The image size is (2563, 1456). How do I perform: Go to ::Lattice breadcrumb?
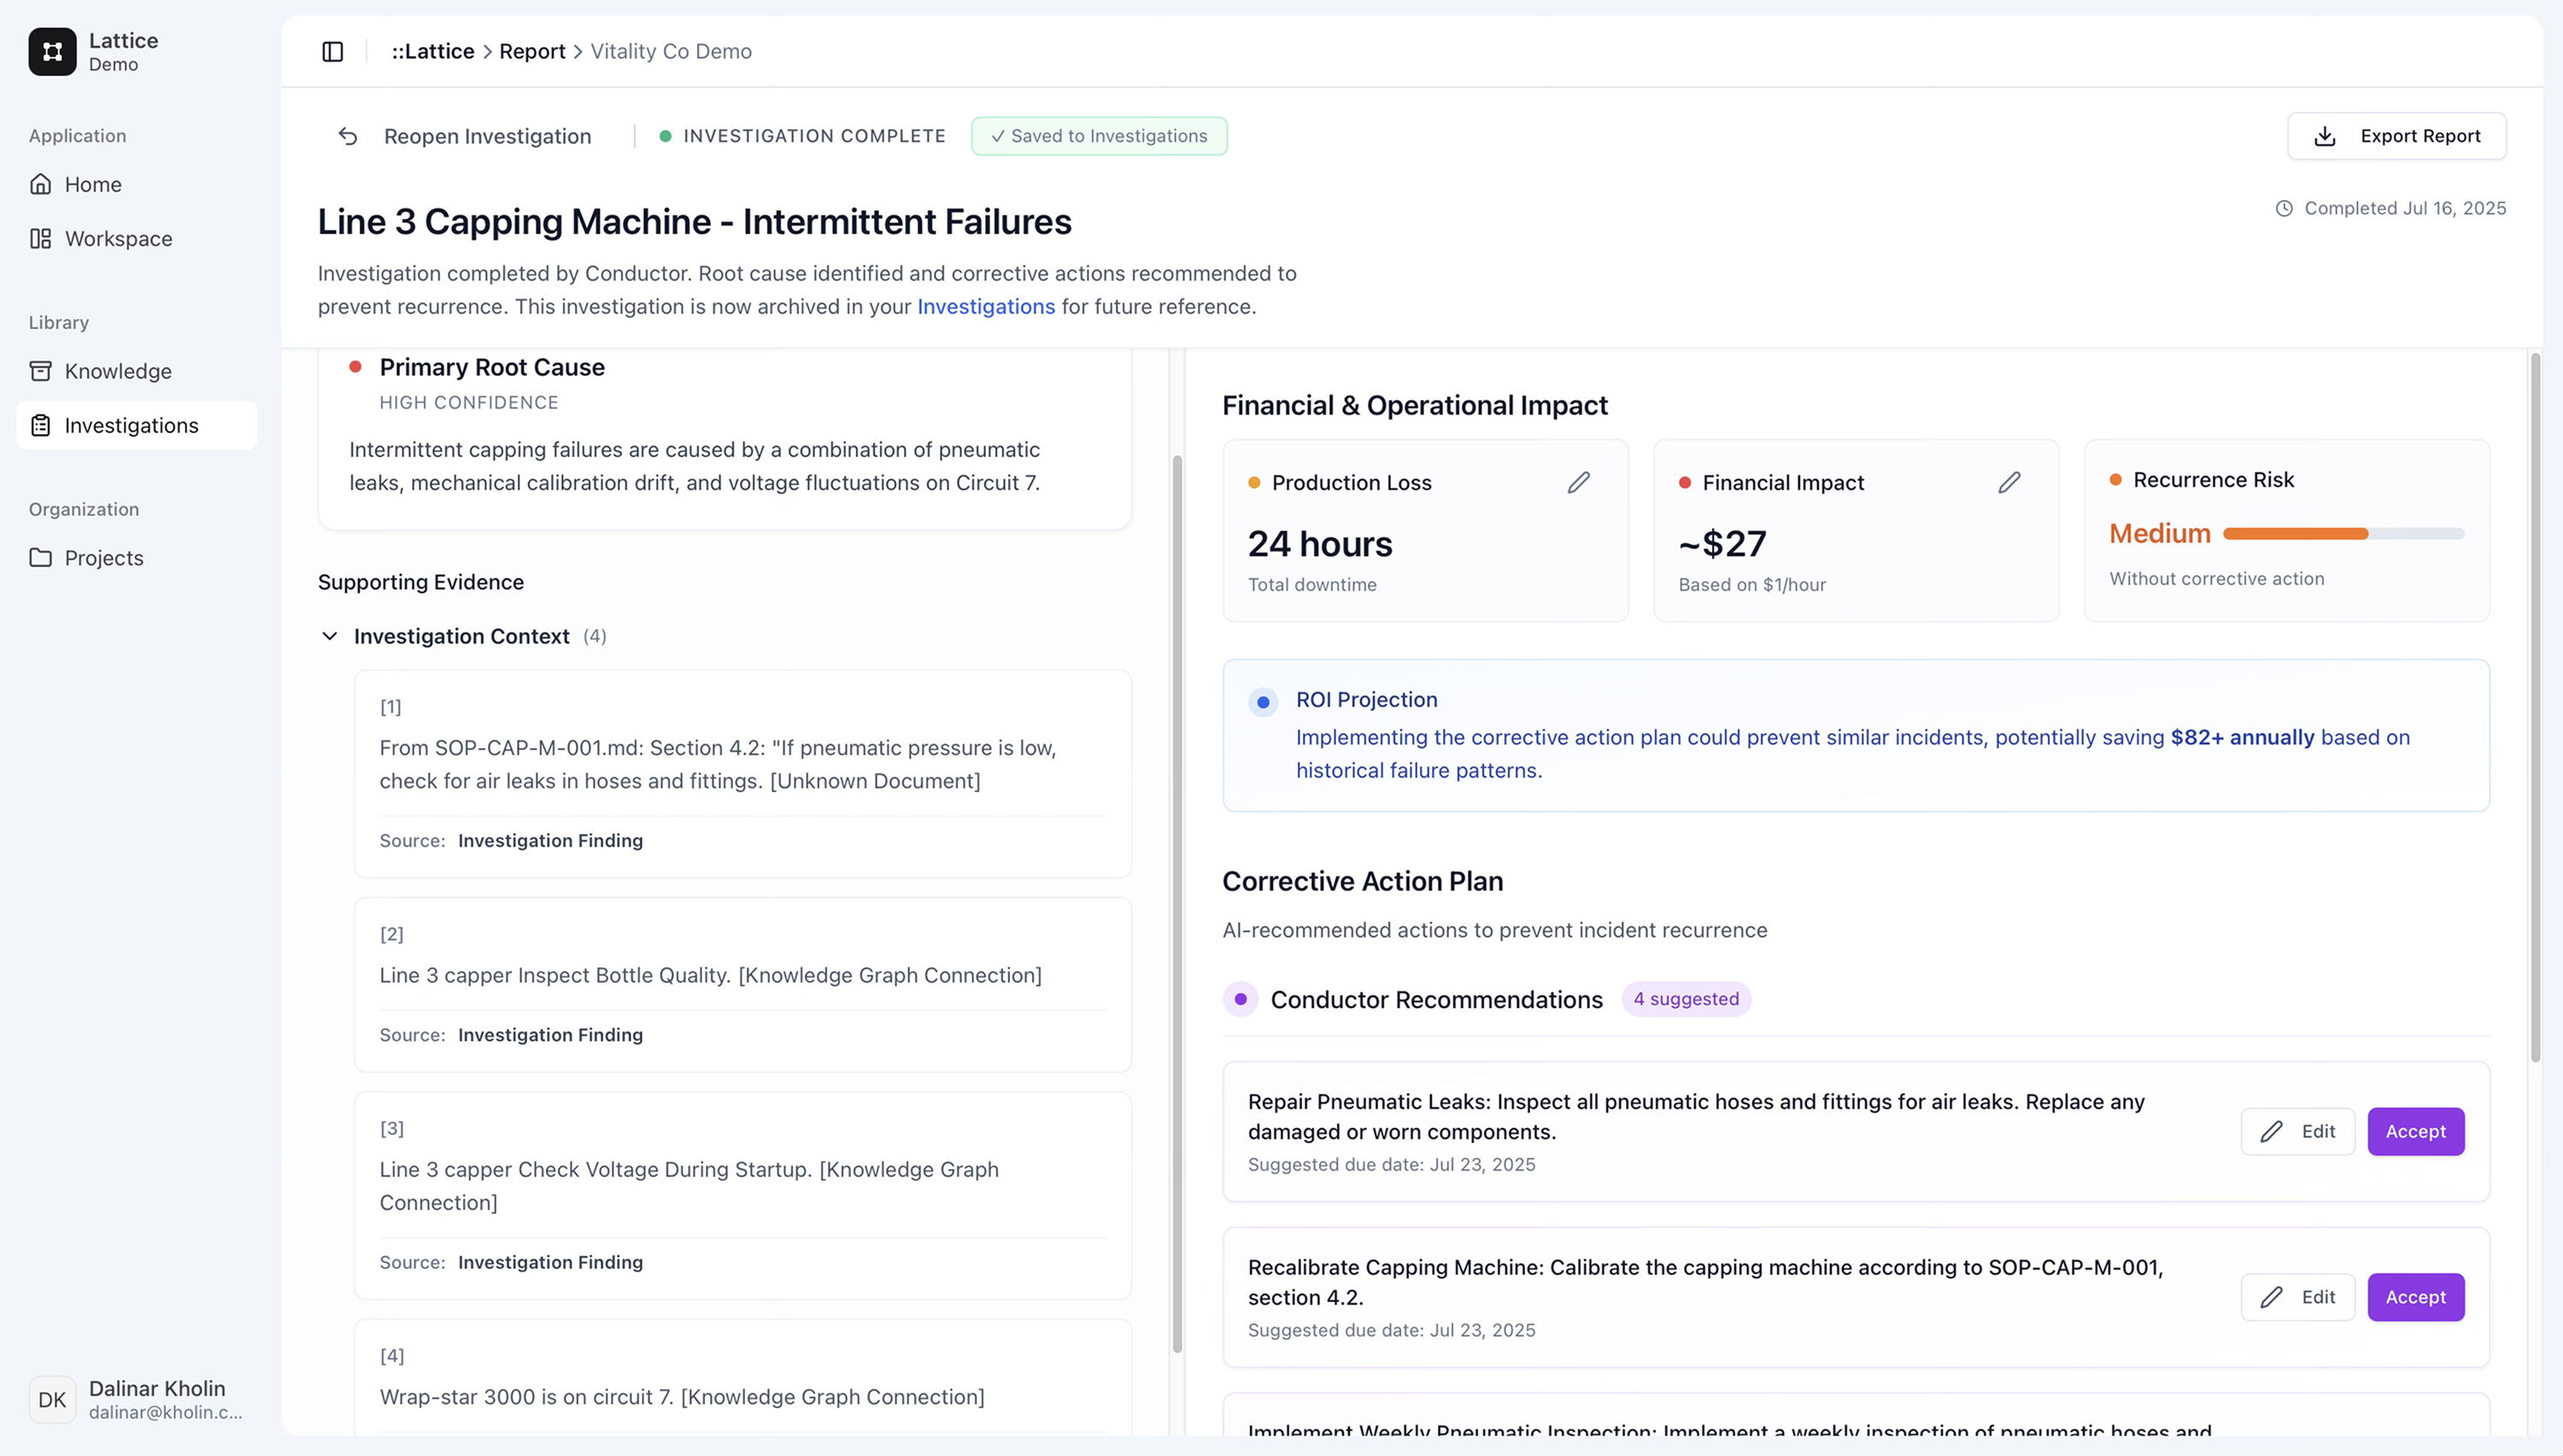click(x=433, y=51)
